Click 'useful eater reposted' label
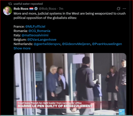133x116 pixels. pos(28,4)
